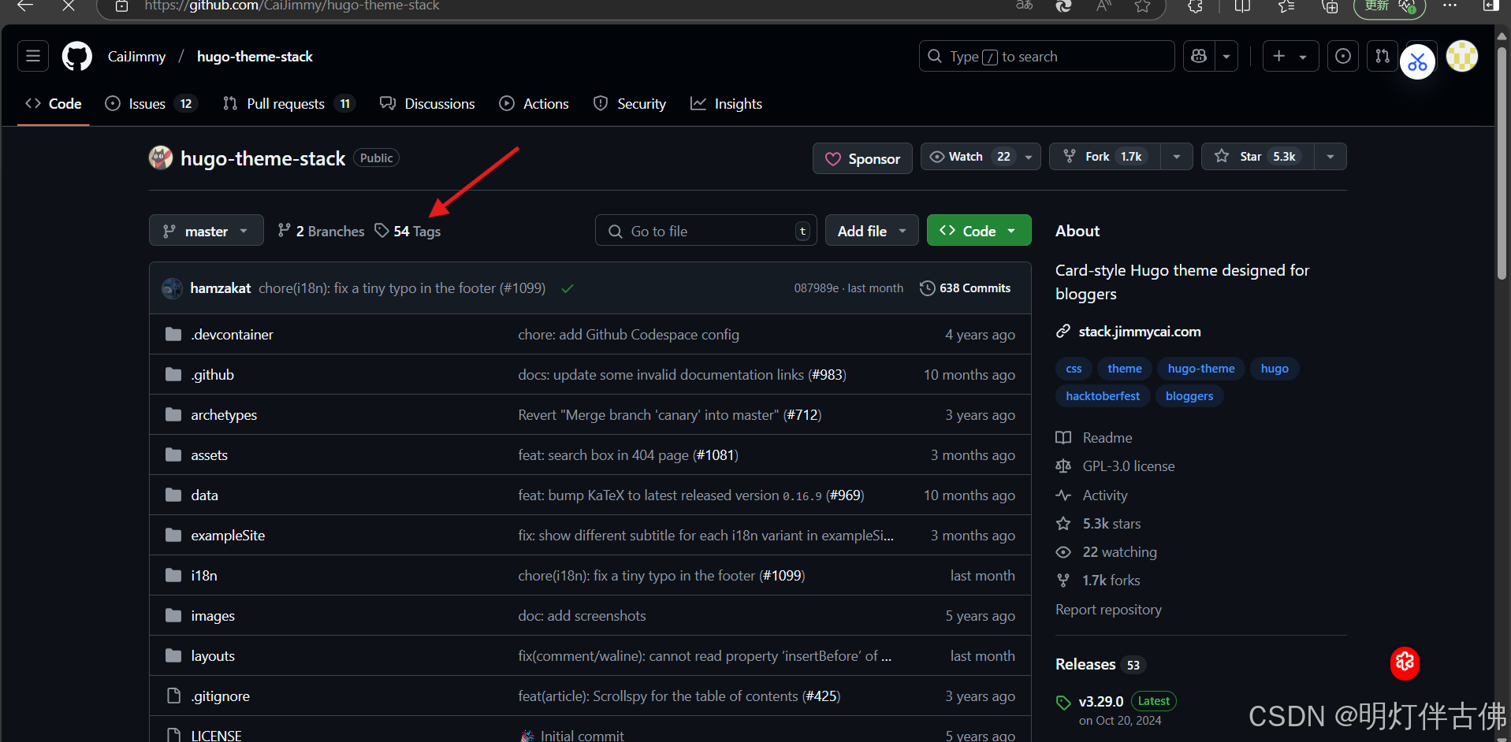Switch to the Actions tab
The height and width of the screenshot is (742, 1511).
click(x=534, y=104)
